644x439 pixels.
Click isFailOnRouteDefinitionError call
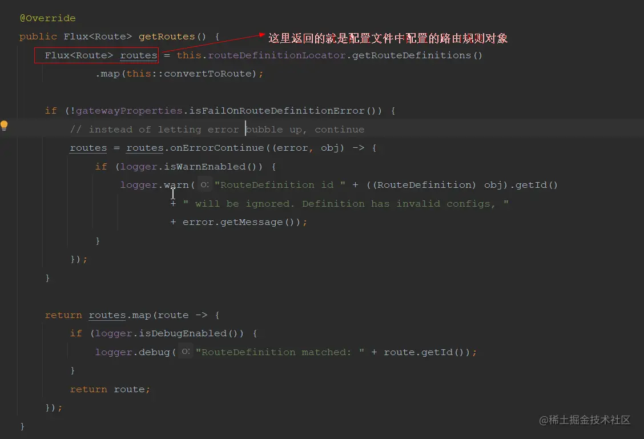[x=277, y=111]
